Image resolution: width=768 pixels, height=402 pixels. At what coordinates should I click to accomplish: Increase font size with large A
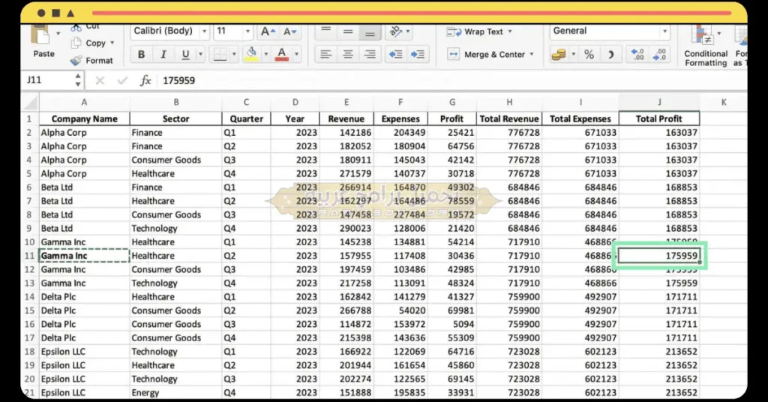[268, 31]
